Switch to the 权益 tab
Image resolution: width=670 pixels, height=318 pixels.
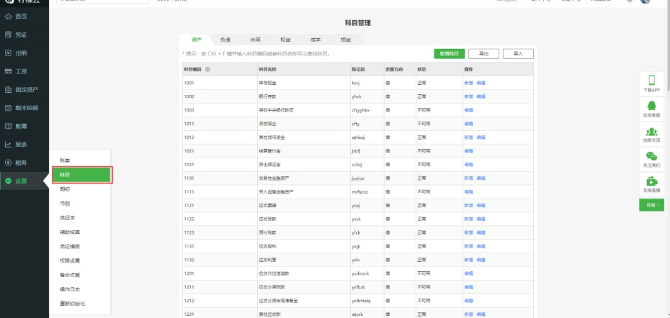click(285, 40)
